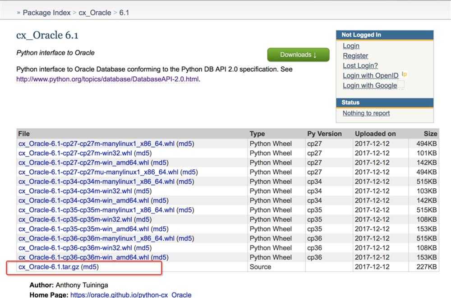Viewport: 451px width, 298px height.
Task: Click Login with OpenID link
Action: point(370,75)
